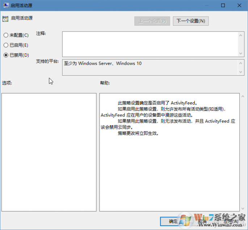Click the help text 此策略设置确定是否启用了 ActivityFeed
The width and height of the screenshot is (248, 230).
157,103
